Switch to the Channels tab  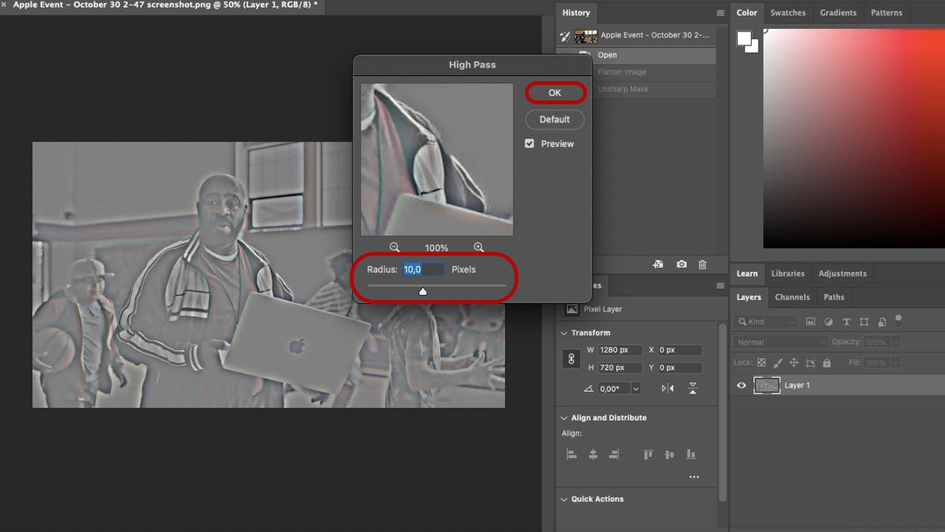pyautogui.click(x=792, y=297)
